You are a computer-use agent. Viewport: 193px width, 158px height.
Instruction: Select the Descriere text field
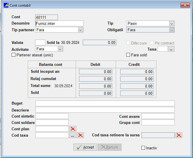(x=105, y=110)
